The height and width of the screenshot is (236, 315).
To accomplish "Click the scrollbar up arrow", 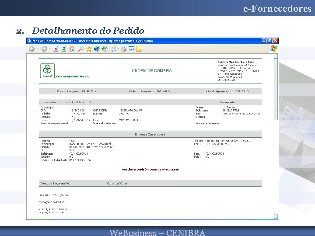I will [x=276, y=56].
